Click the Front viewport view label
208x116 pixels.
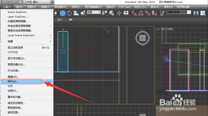tap(163, 29)
